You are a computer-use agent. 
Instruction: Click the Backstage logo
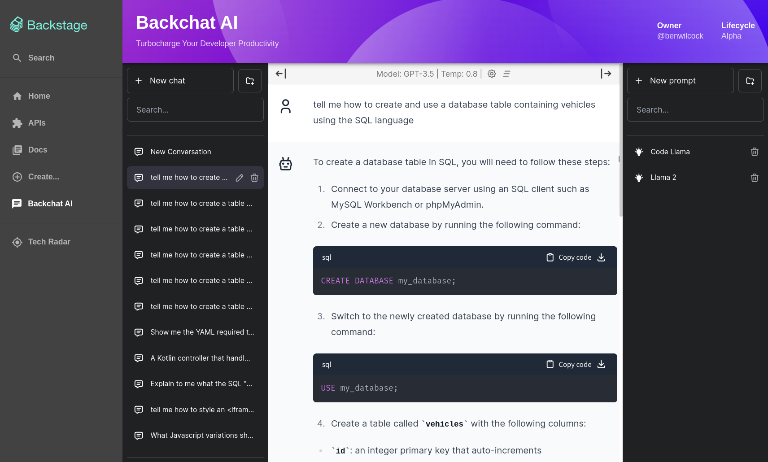[48, 25]
